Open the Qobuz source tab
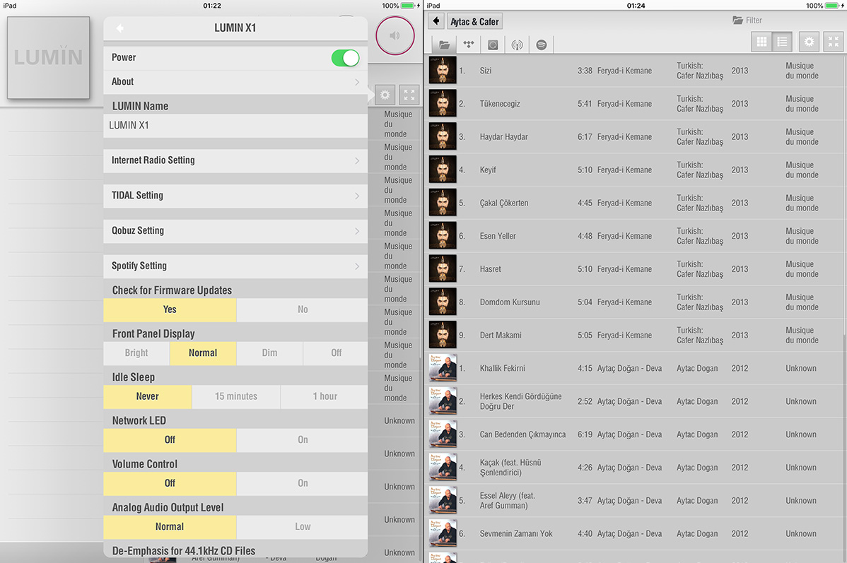847x563 pixels. point(493,45)
